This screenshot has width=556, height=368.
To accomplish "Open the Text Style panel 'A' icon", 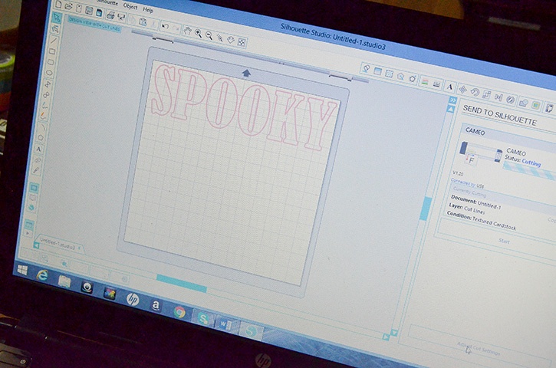I will pos(449,87).
